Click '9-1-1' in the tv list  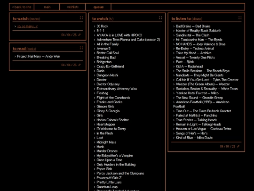[x=101, y=31]
